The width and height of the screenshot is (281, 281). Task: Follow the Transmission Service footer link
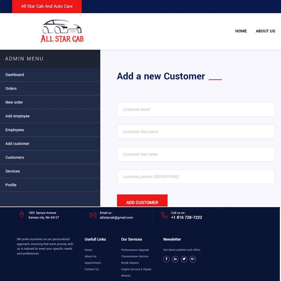[135, 257]
